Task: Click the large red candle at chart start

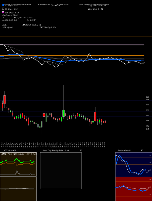Action: tap(5, 99)
